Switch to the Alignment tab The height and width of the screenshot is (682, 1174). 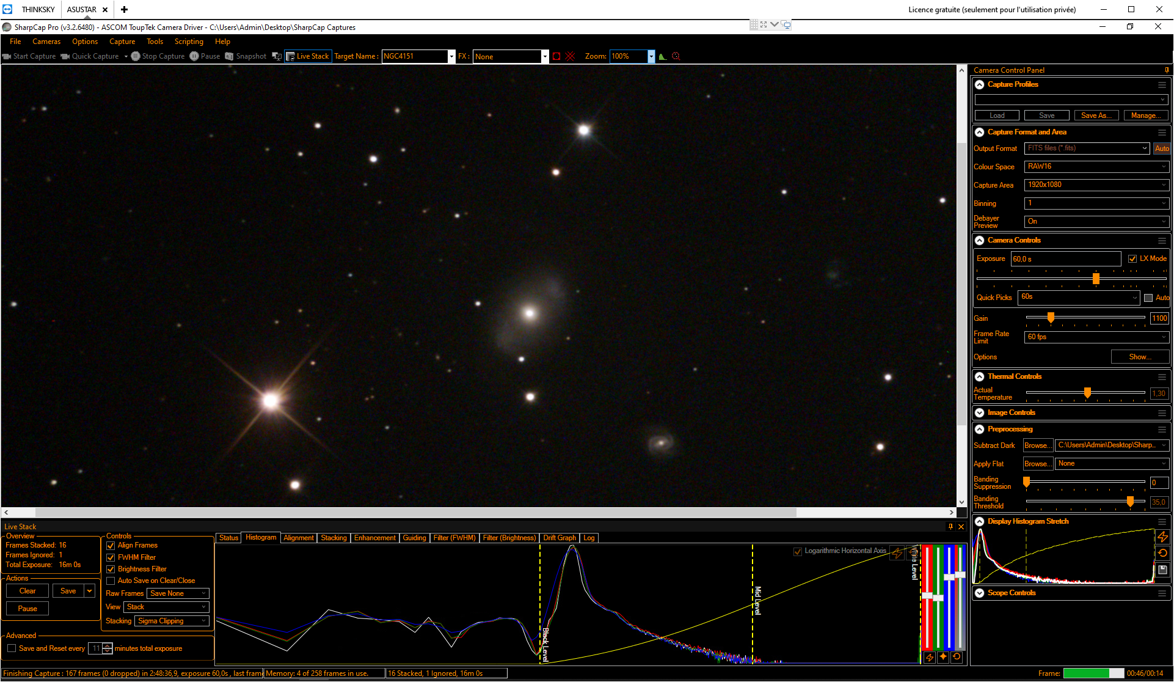coord(299,538)
